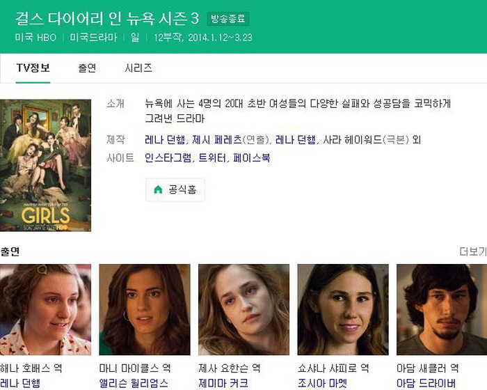Click the house icon beside 공식홈

tap(158, 189)
